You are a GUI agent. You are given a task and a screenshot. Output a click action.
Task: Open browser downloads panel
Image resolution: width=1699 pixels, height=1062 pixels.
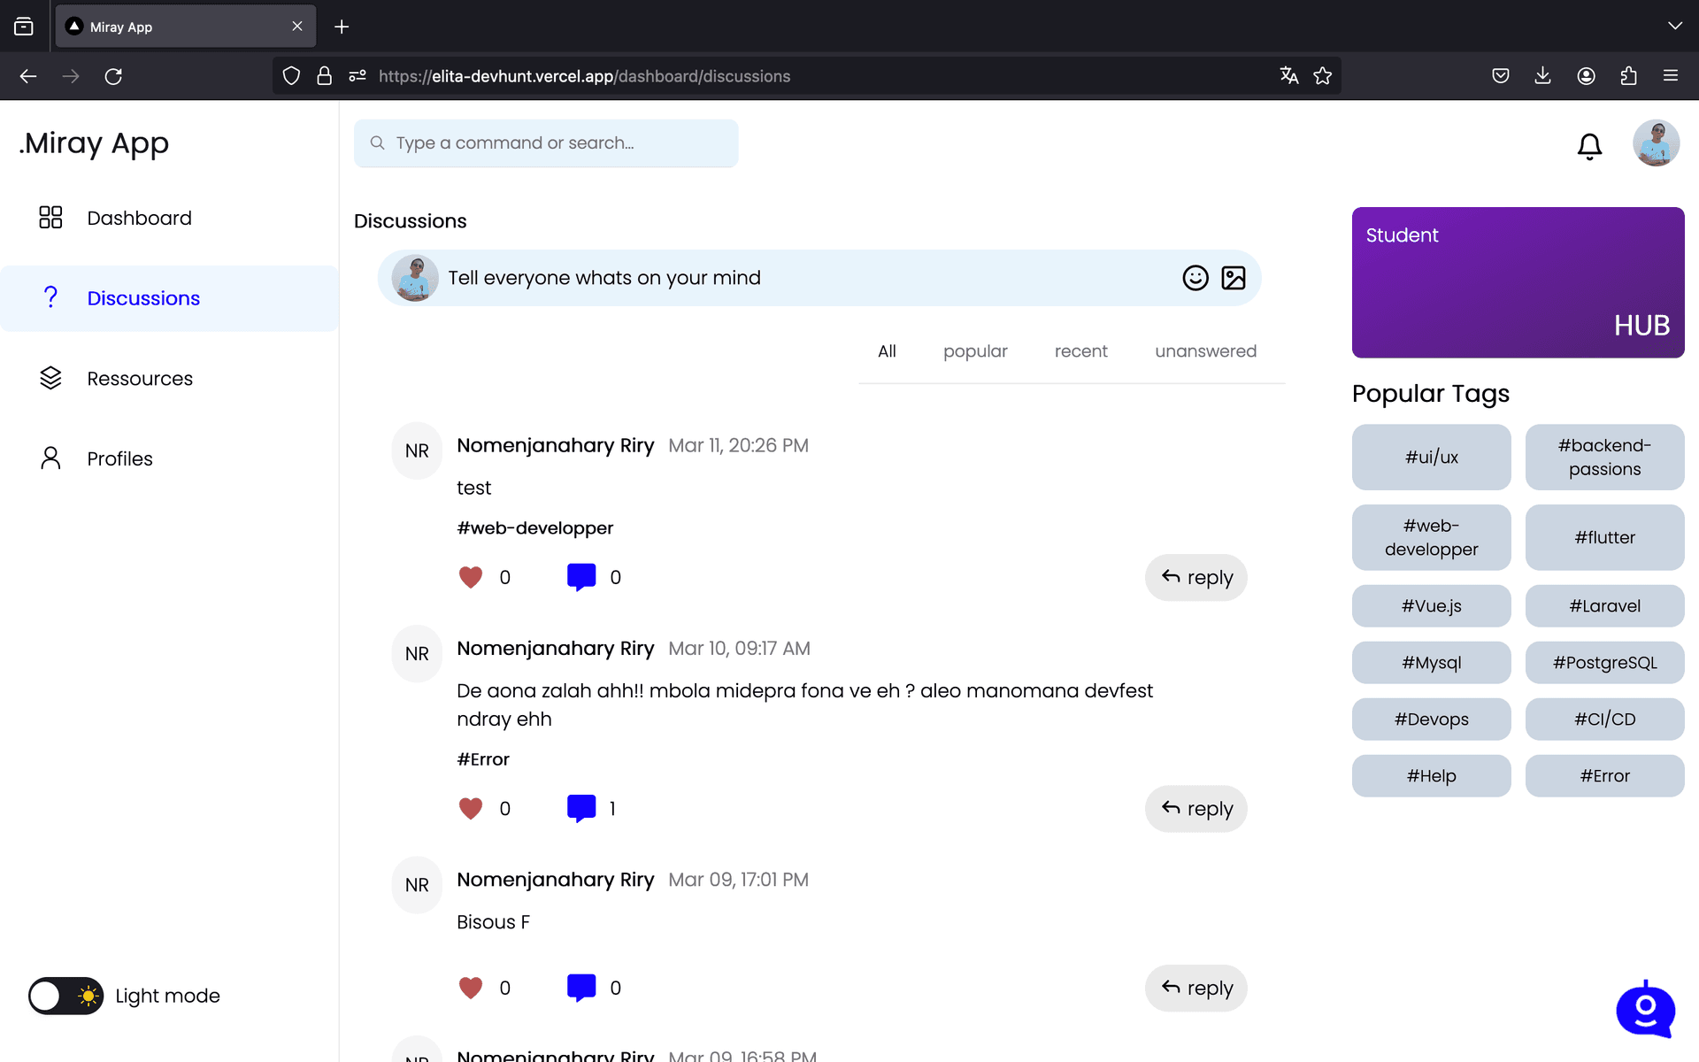coord(1542,76)
